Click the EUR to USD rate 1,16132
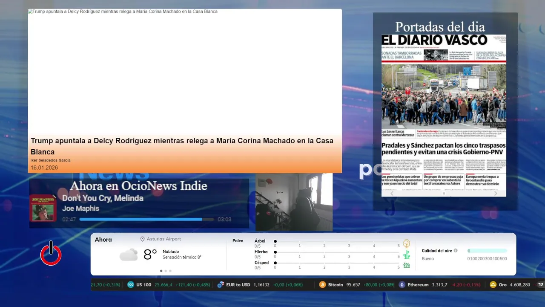The height and width of the screenshot is (307, 545). pyautogui.click(x=261, y=285)
